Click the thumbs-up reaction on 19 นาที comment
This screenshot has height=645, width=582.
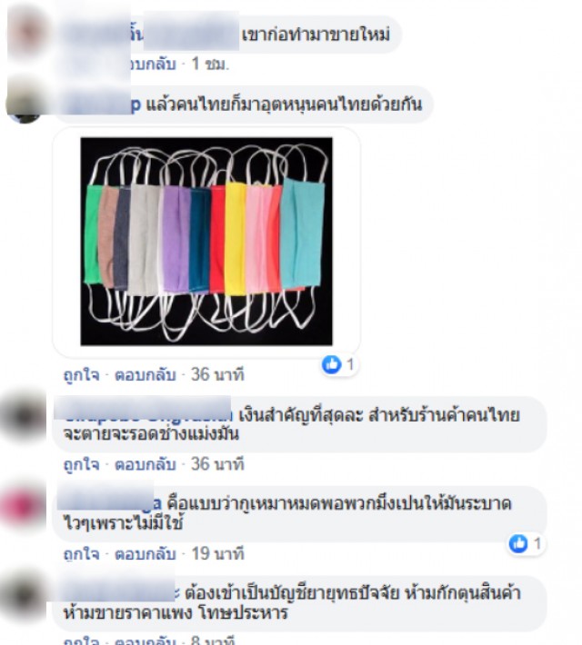[518, 543]
